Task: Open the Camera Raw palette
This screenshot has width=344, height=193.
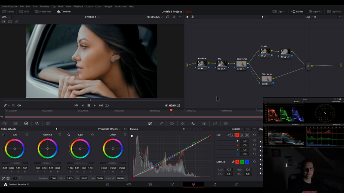Action: pyautogui.click(x=5, y=124)
